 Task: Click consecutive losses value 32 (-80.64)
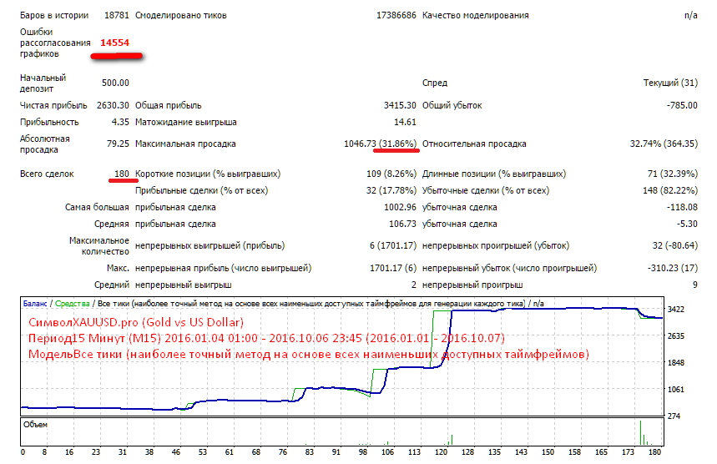pyautogui.click(x=675, y=245)
